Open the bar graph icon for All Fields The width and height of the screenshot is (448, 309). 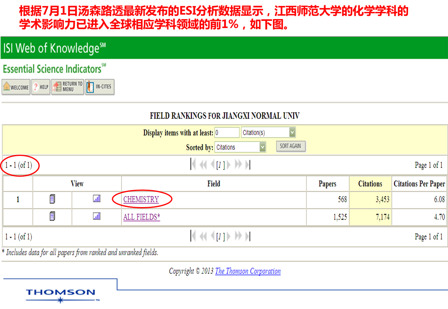click(x=97, y=216)
